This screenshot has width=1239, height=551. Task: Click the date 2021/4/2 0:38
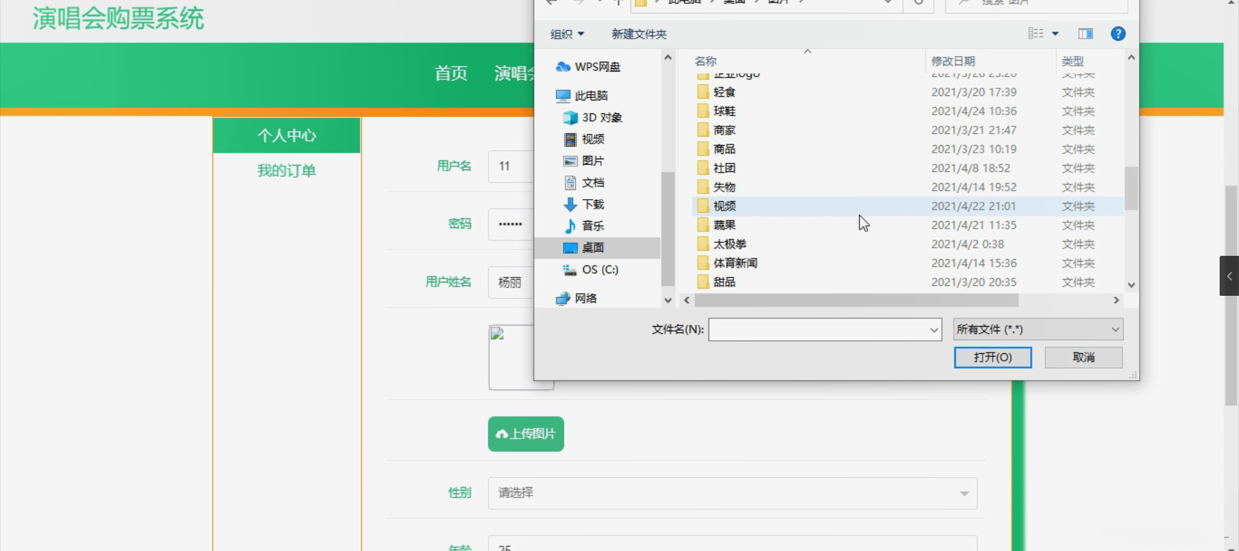(x=967, y=244)
